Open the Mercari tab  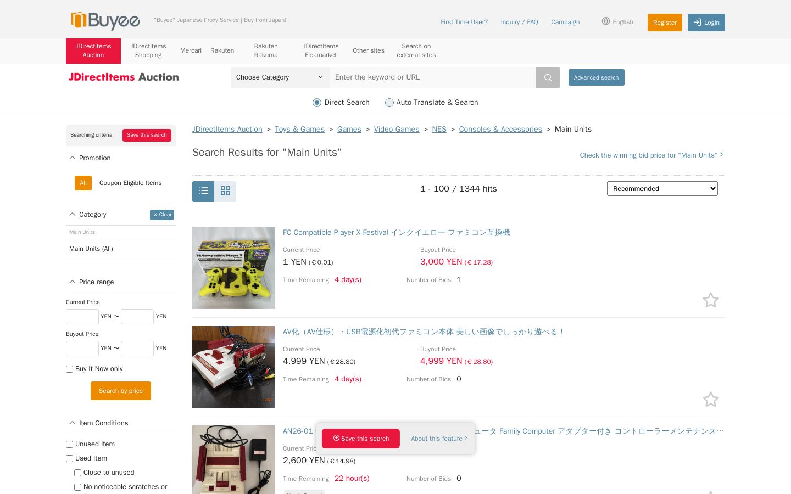click(x=191, y=50)
